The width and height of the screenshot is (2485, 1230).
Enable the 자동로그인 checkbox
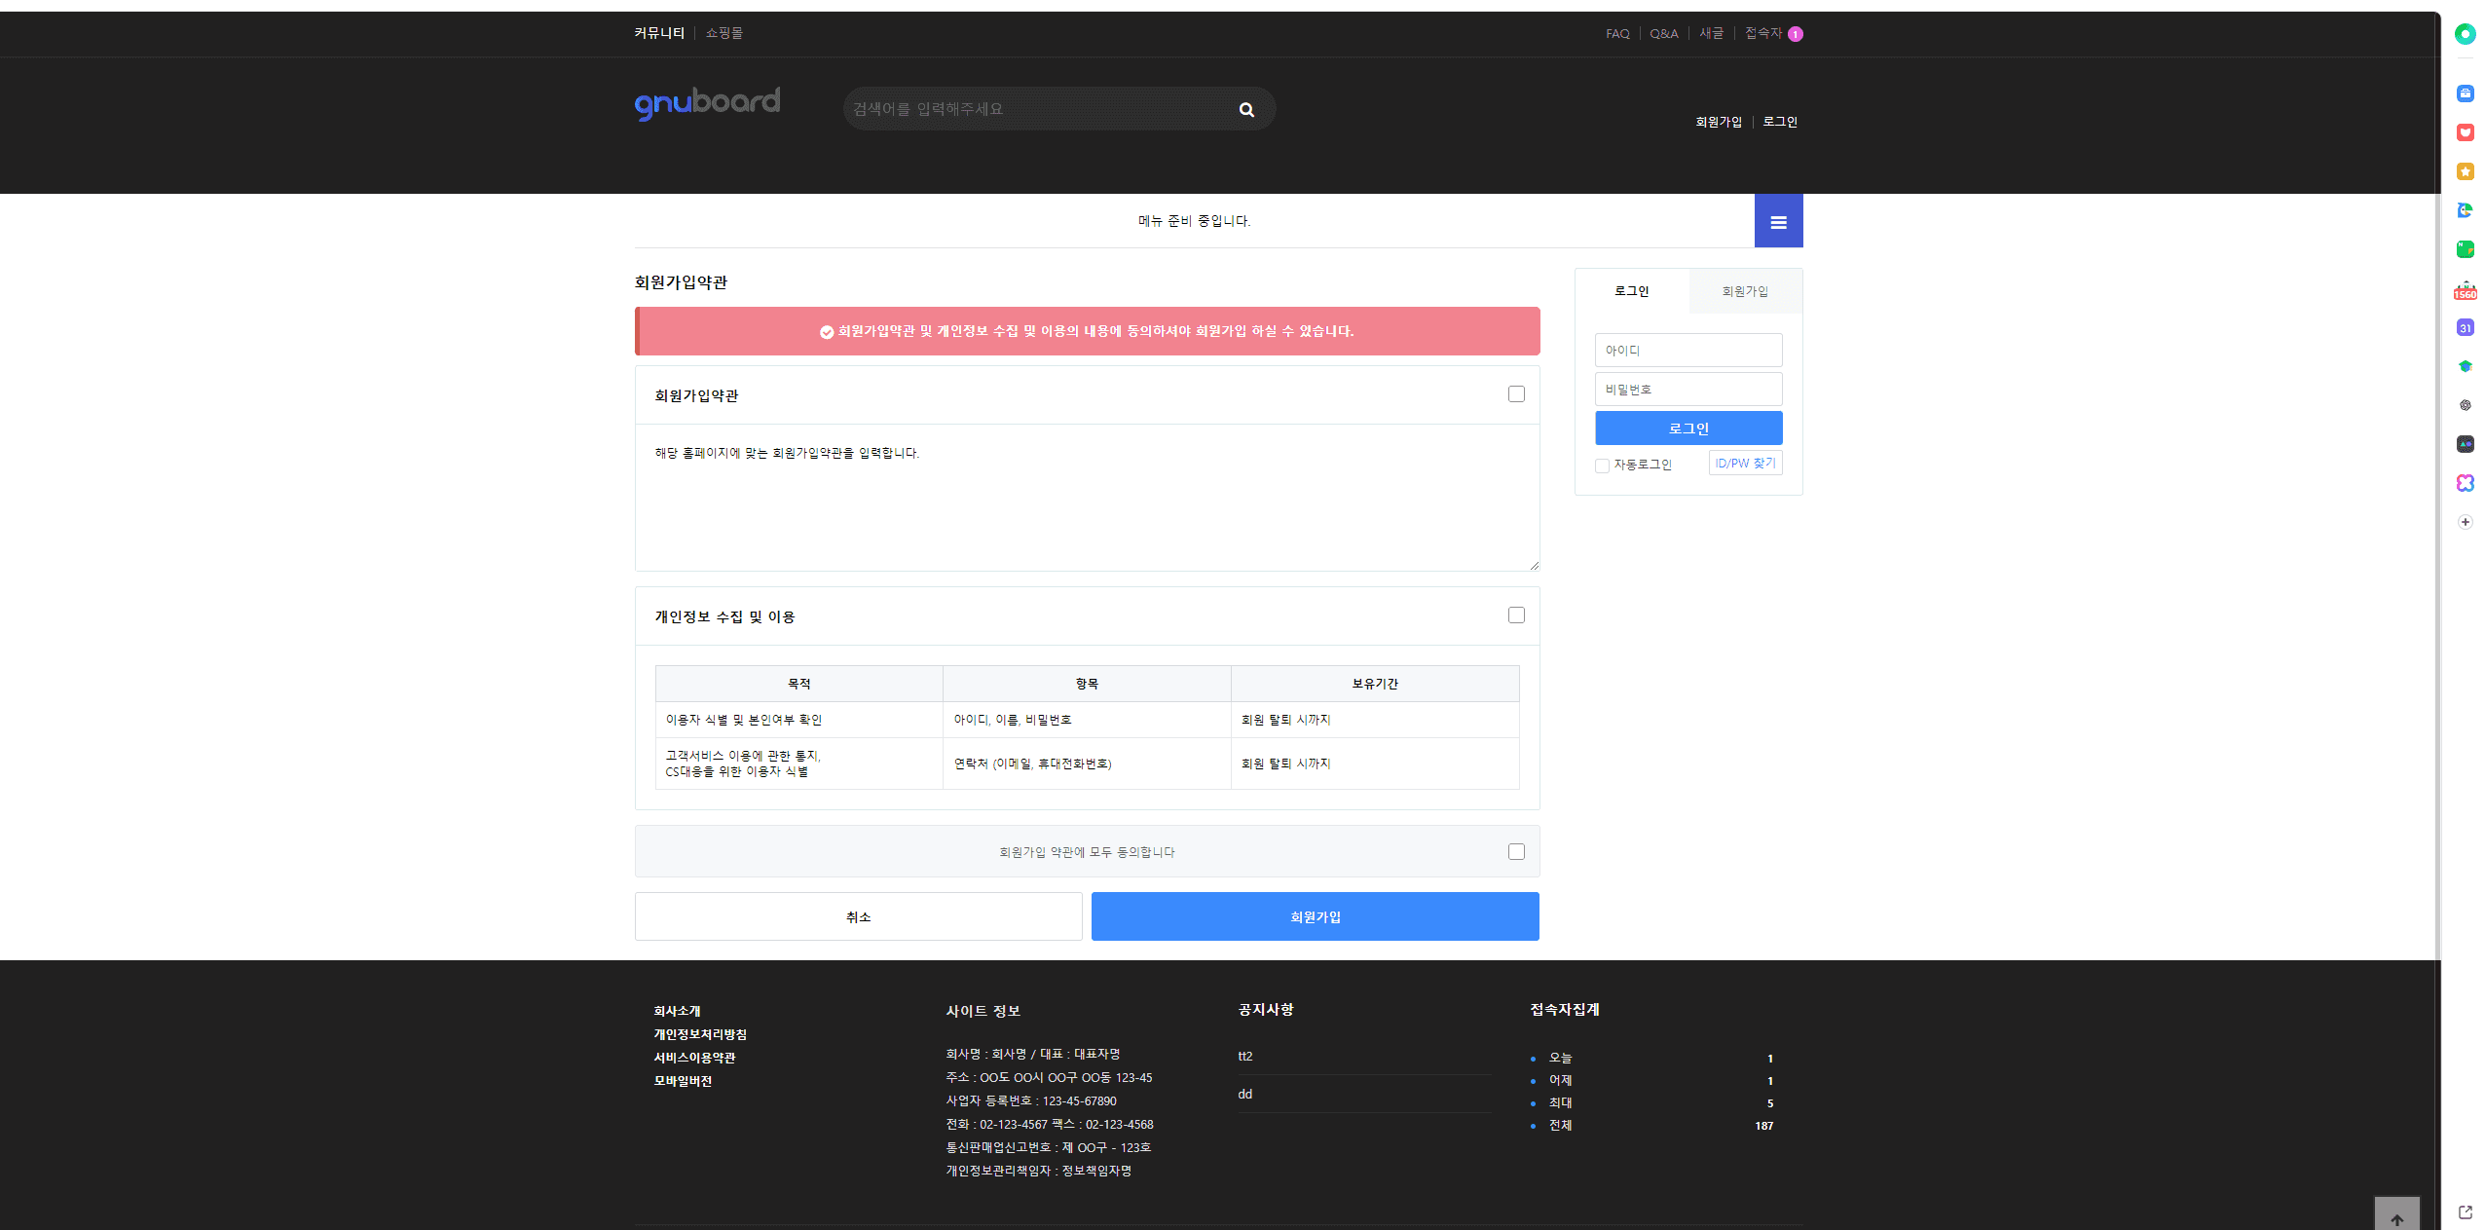pos(1602,466)
